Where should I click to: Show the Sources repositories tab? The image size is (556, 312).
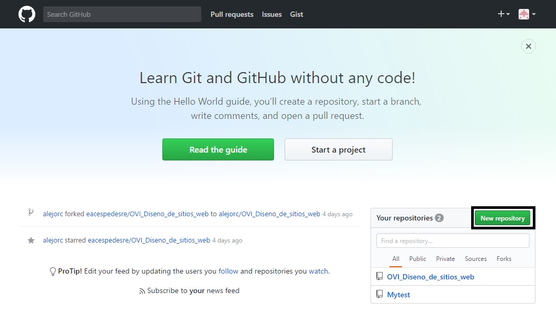coord(476,259)
